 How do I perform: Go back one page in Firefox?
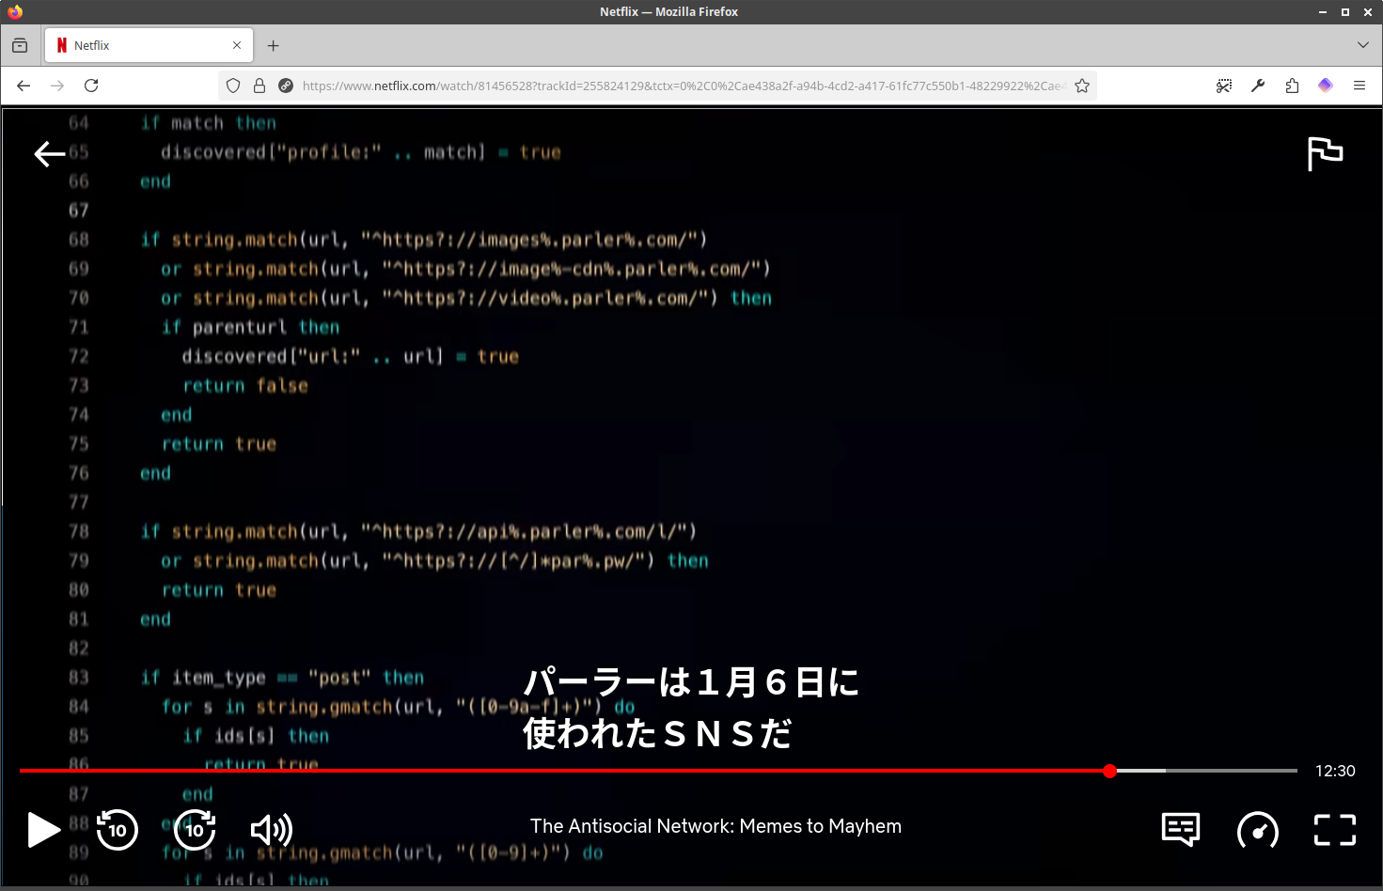pos(24,86)
